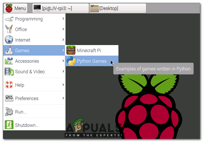Viewport: 203px width, 142px height.
Task: Switch to the pi@JV-rpi3 terminal taskbar window
Action: 61,8
